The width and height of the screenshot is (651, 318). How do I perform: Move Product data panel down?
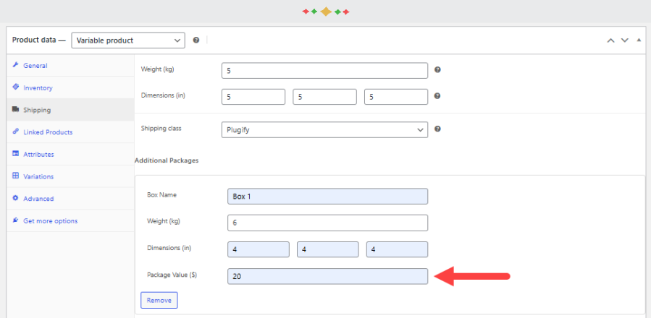625,40
